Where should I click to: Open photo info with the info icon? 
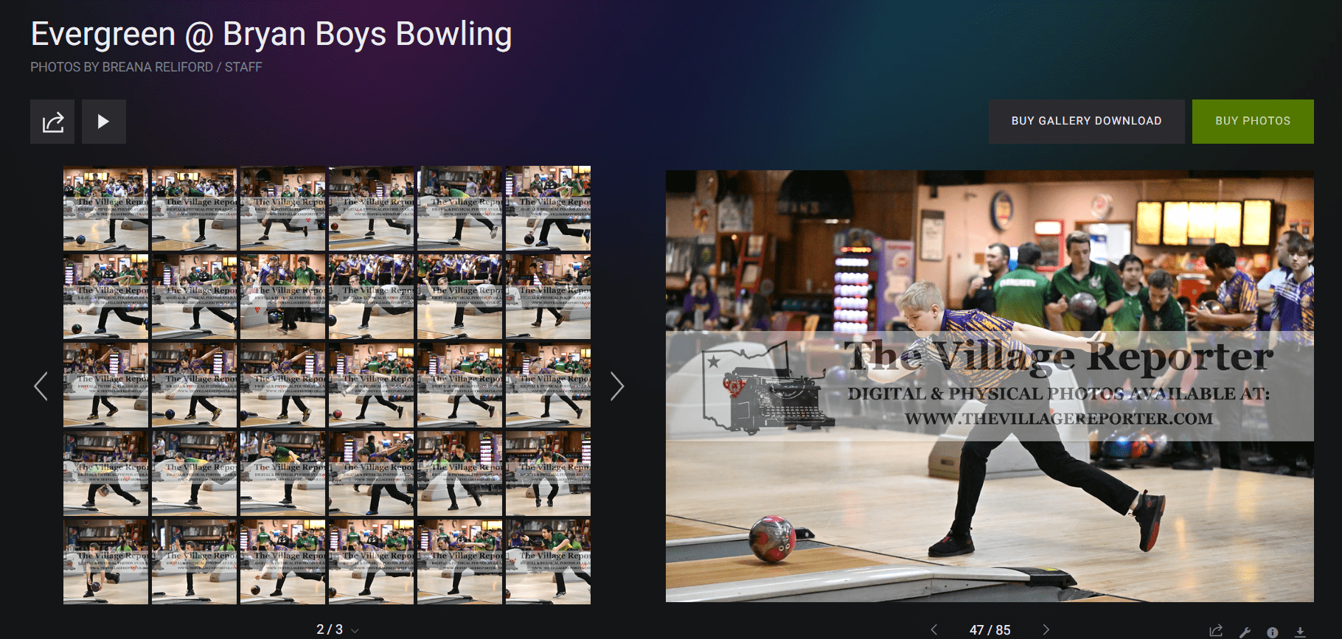(1272, 632)
